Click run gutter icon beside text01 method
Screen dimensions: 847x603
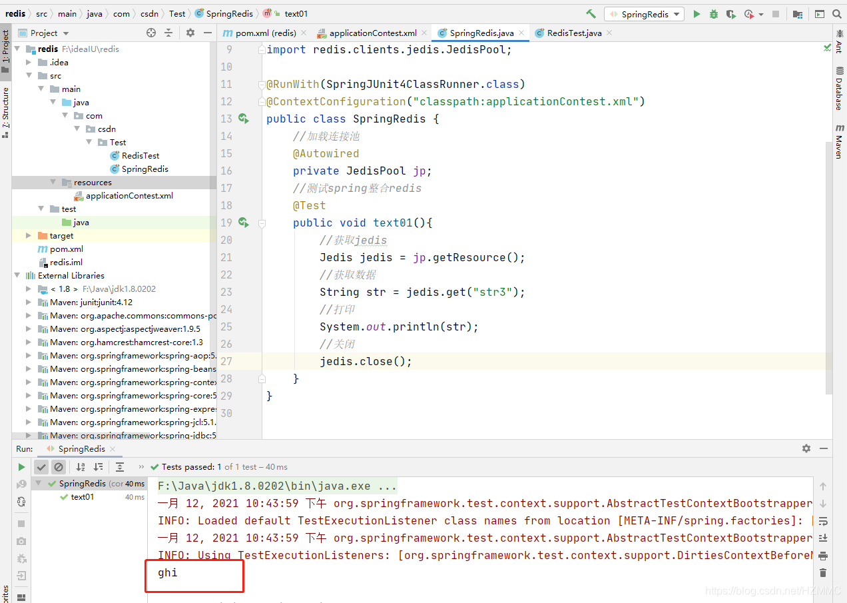click(x=243, y=223)
